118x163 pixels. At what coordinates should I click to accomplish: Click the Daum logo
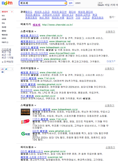click(7, 3)
